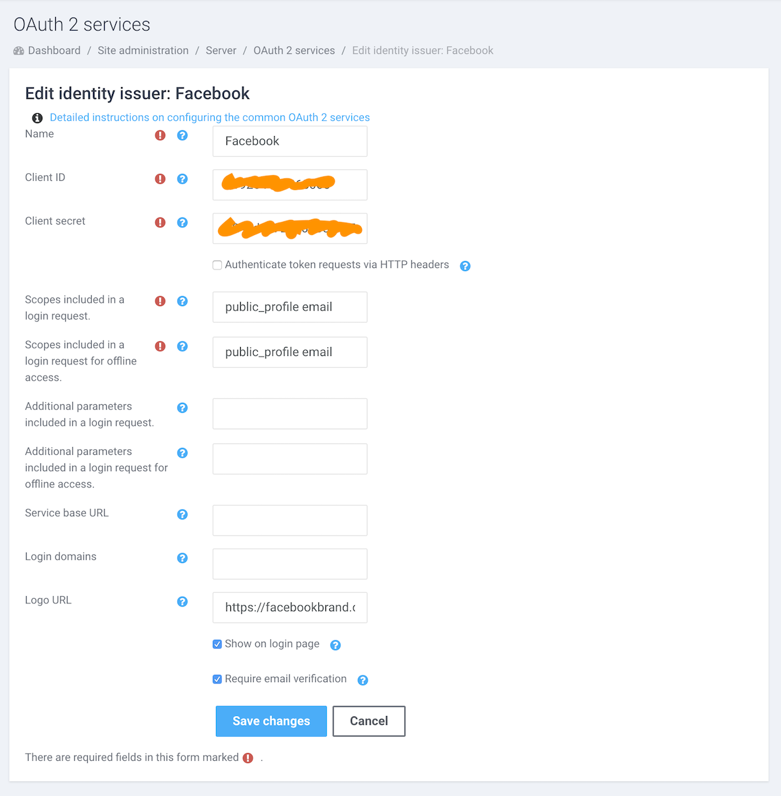
Task: Enable authenticate token requests via HTTP headers
Action: point(217,265)
